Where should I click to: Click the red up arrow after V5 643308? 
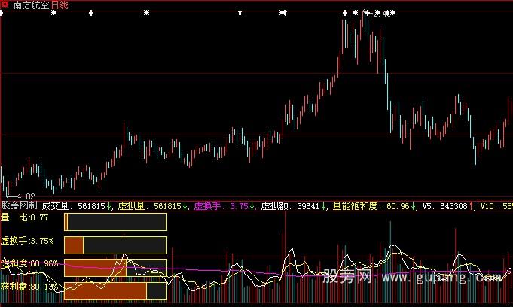(471, 206)
